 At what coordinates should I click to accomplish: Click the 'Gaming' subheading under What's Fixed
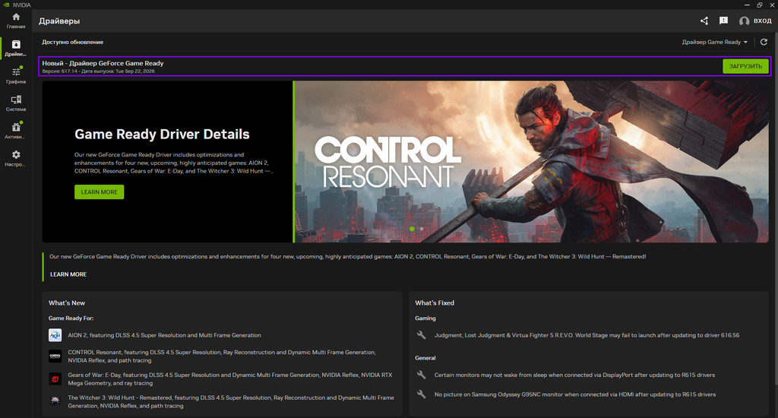pyautogui.click(x=425, y=318)
